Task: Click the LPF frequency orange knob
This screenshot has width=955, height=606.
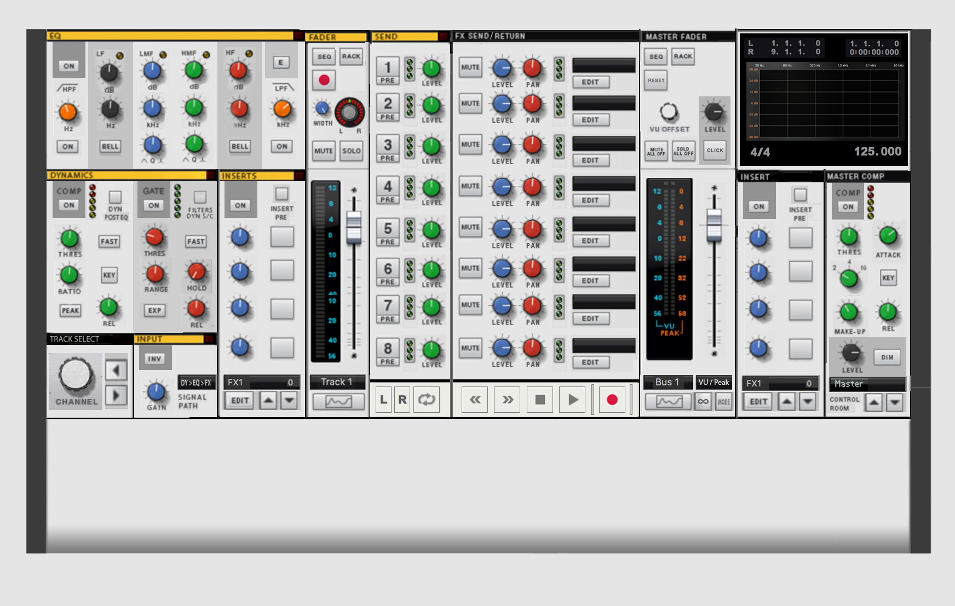Action: pos(283,108)
